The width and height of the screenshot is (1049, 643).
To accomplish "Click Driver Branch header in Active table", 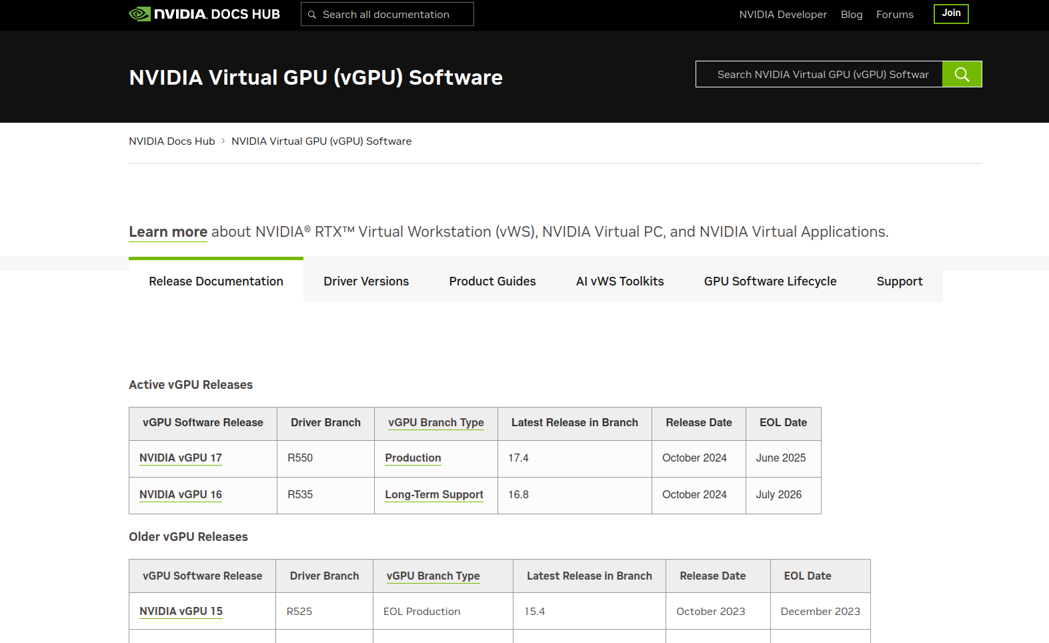I will pos(325,423).
